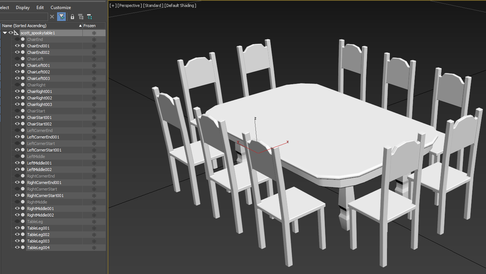This screenshot has width=486, height=274.
Task: Click the gray sort-by-layer icon
Action: [81, 17]
